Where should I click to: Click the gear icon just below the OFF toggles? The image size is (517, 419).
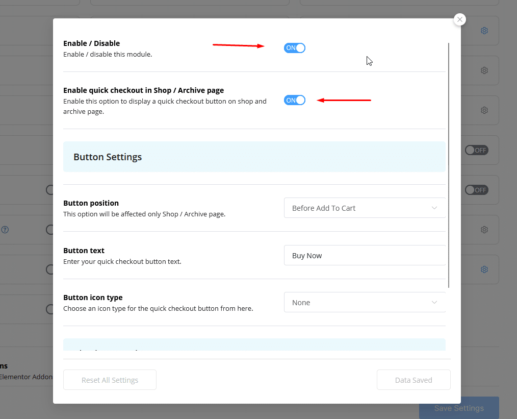click(484, 230)
